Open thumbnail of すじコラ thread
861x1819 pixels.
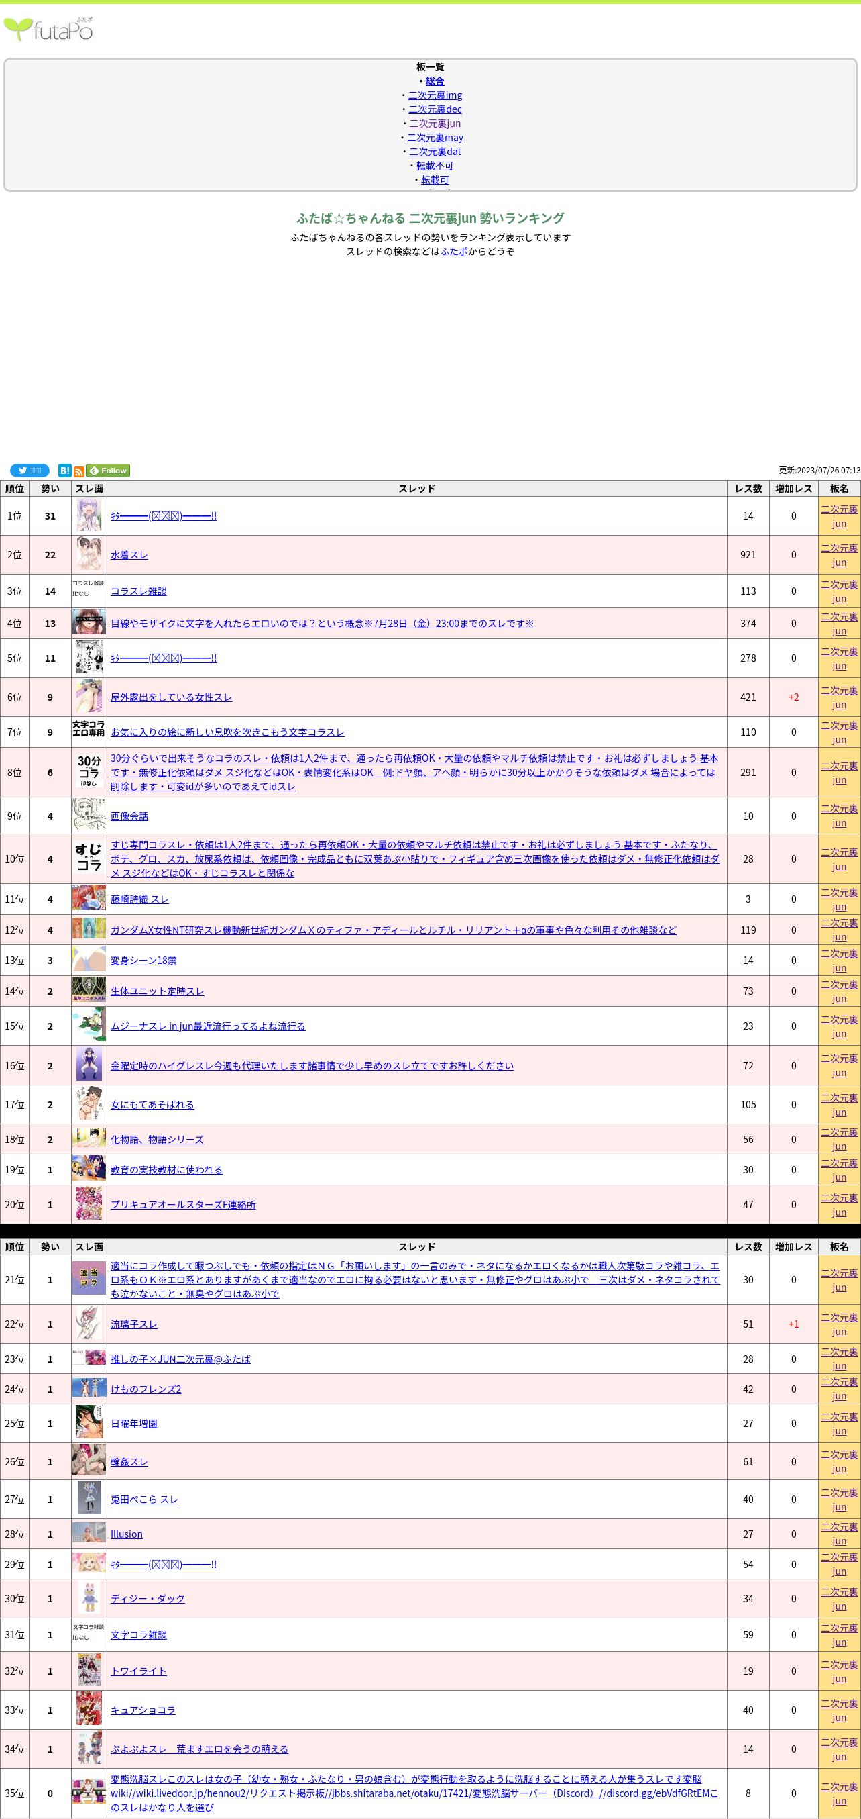(89, 858)
